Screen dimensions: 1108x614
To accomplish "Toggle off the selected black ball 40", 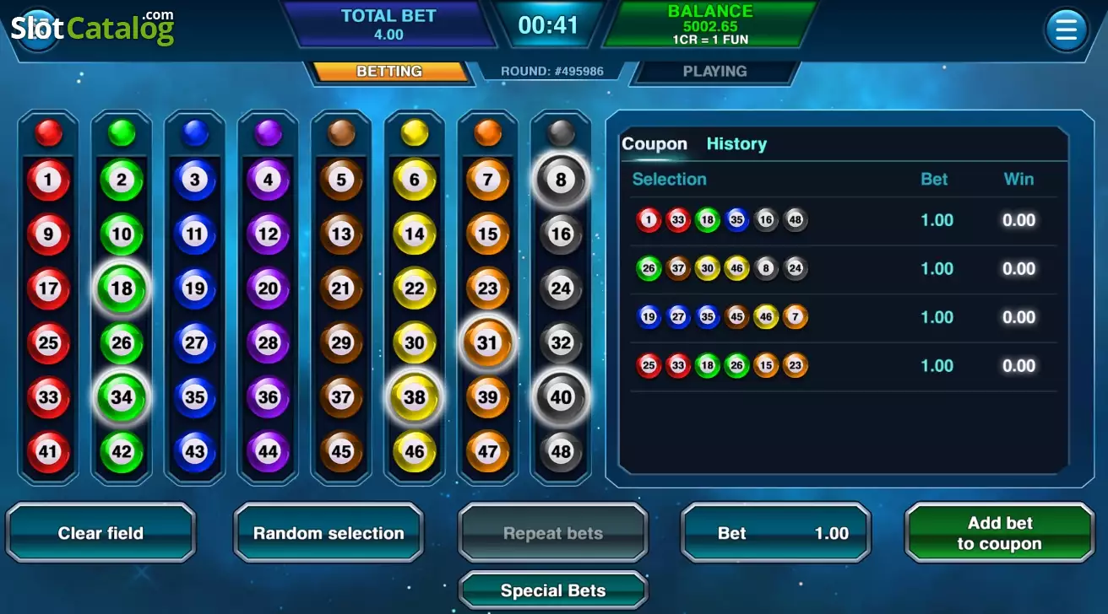I will [x=561, y=397].
